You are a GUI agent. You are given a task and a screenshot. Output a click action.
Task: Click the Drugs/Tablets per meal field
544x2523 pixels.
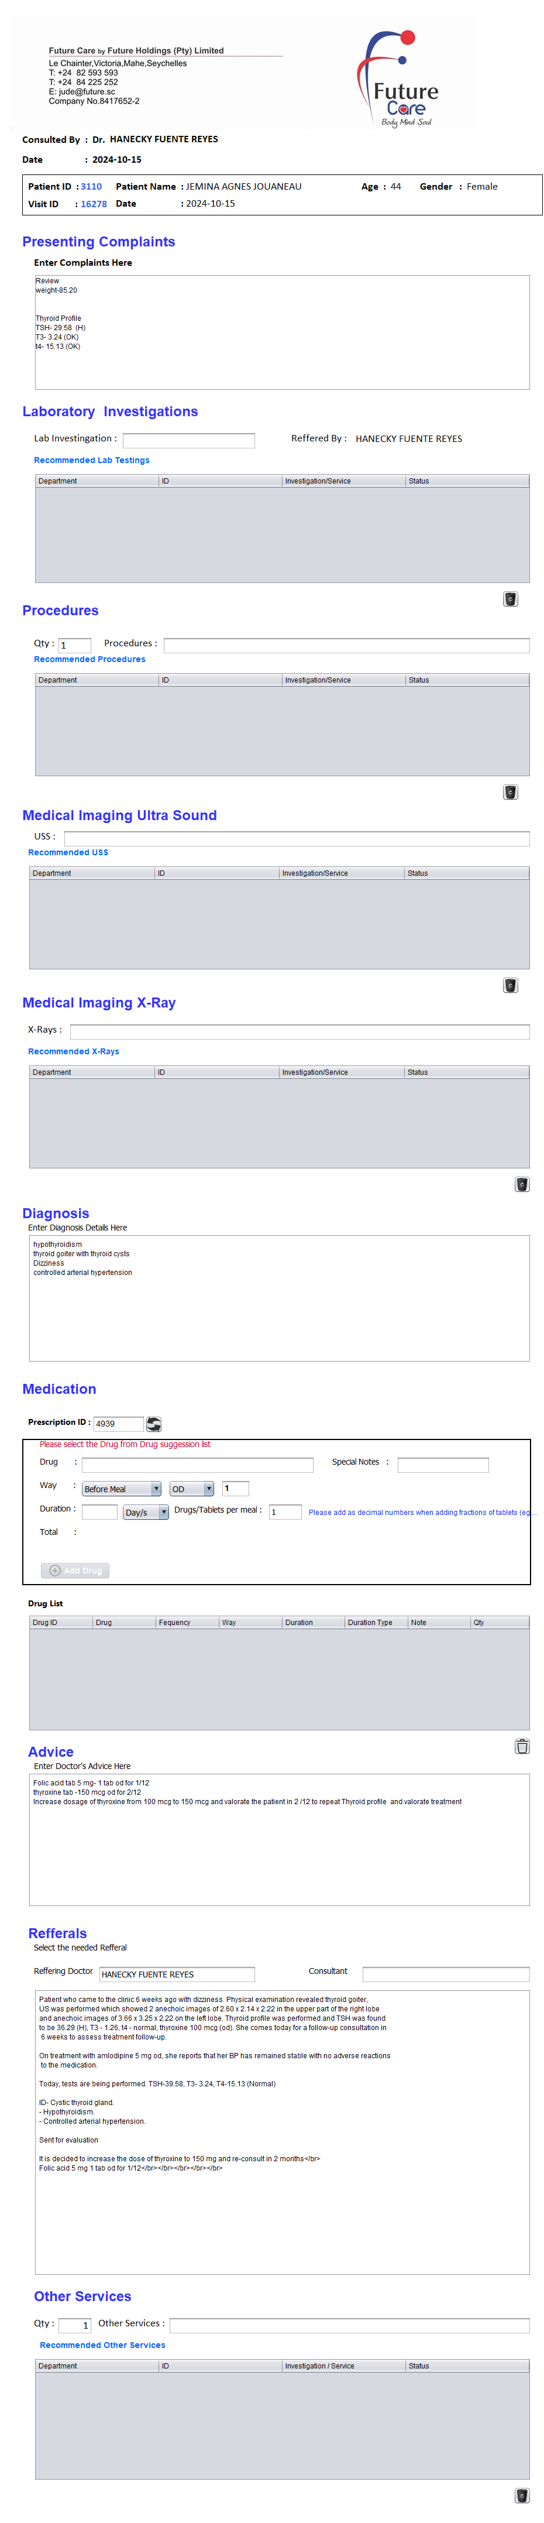(x=285, y=1511)
